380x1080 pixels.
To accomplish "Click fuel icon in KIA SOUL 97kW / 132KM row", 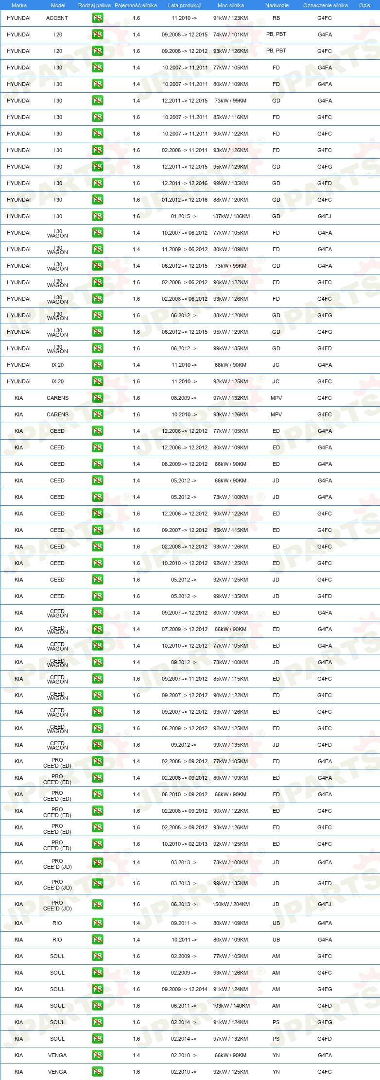I will 97,1039.
